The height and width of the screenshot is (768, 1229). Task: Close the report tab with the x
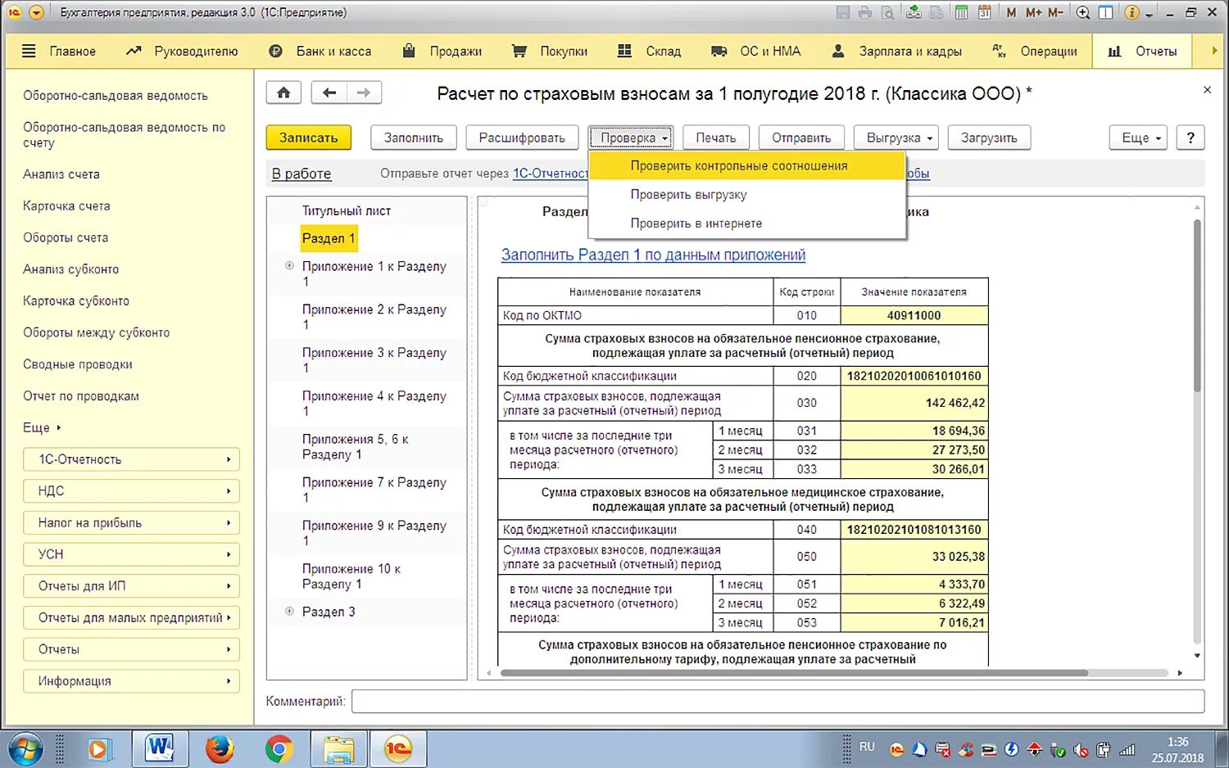(x=1207, y=90)
